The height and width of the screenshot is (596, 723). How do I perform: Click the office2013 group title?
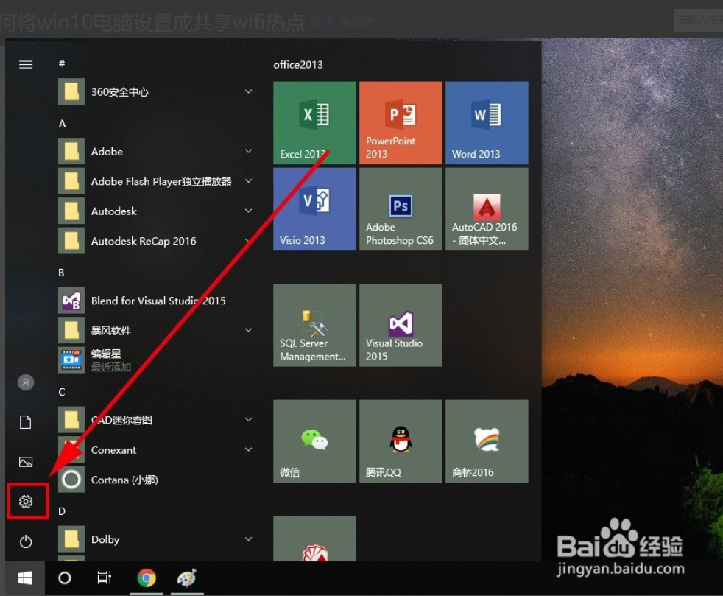(298, 65)
